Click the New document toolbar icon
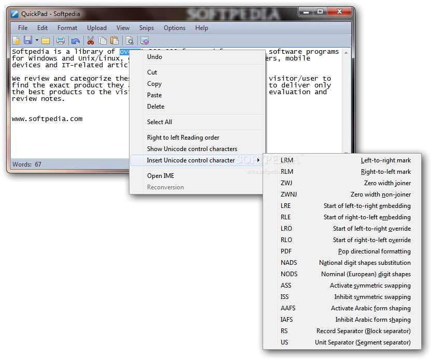 coord(16,41)
